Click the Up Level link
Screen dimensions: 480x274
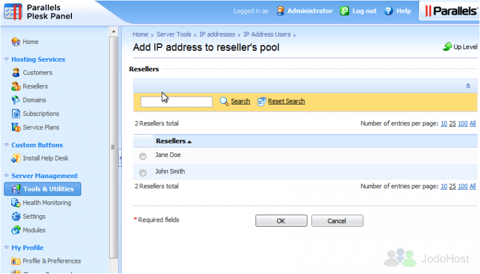pos(466,47)
